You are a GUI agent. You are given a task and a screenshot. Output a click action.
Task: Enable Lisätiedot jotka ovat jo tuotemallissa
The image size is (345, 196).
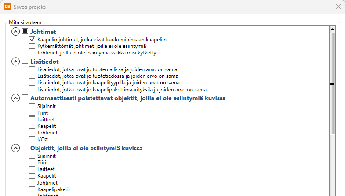32,69
